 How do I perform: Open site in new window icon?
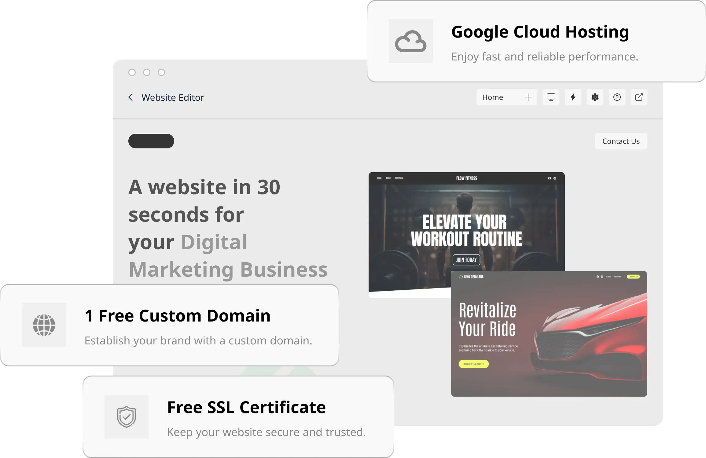click(x=639, y=97)
